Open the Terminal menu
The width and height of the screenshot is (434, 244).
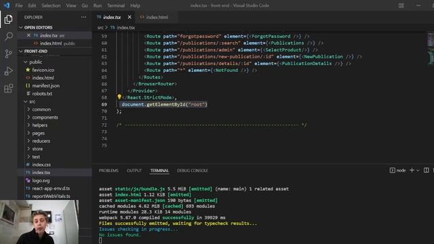click(x=116, y=5)
